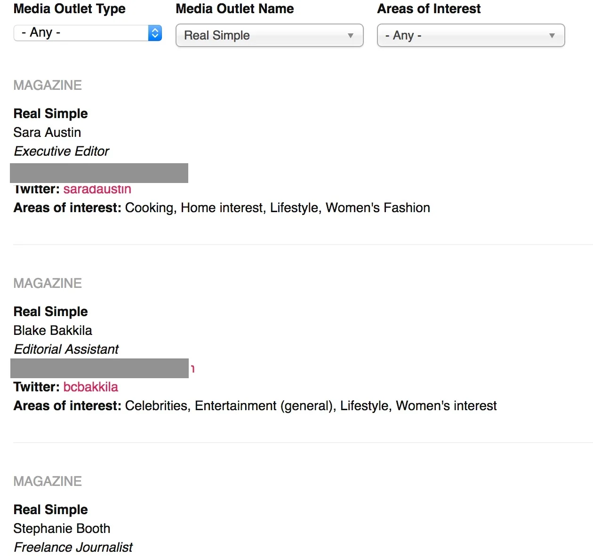Image resolution: width=593 pixels, height=556 pixels.
Task: Click the blue stepper arrows on Media Outlet Type
Action: (155, 33)
